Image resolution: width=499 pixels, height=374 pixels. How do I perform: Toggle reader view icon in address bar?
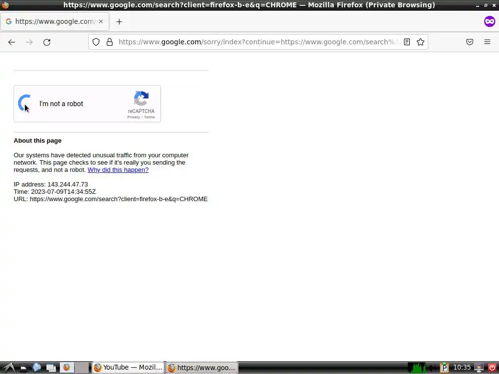407,42
